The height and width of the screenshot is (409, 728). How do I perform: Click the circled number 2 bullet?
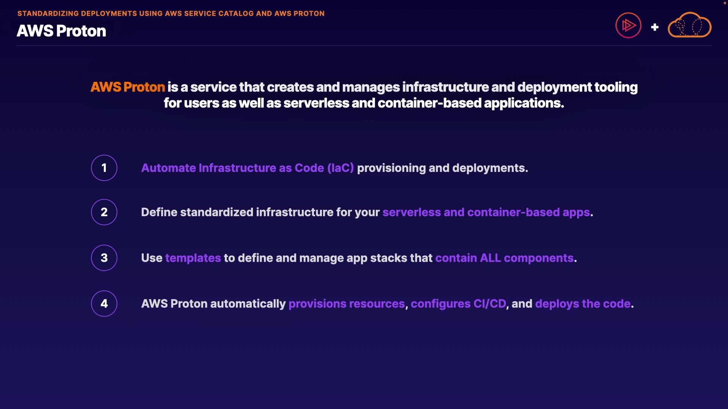(104, 212)
